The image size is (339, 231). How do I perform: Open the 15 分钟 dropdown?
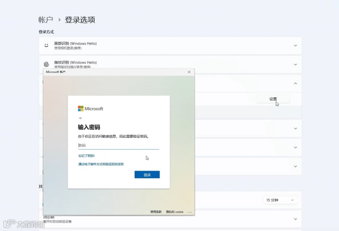(x=280, y=200)
